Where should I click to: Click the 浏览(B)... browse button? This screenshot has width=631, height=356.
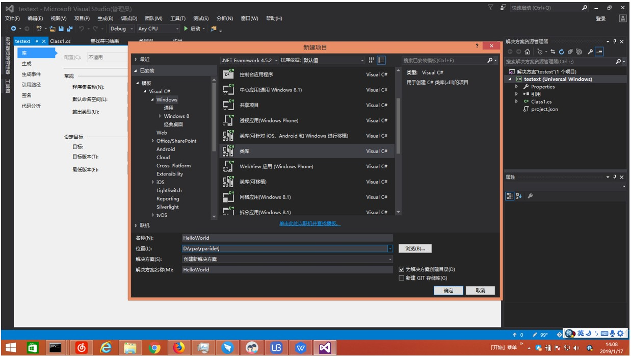[415, 248]
